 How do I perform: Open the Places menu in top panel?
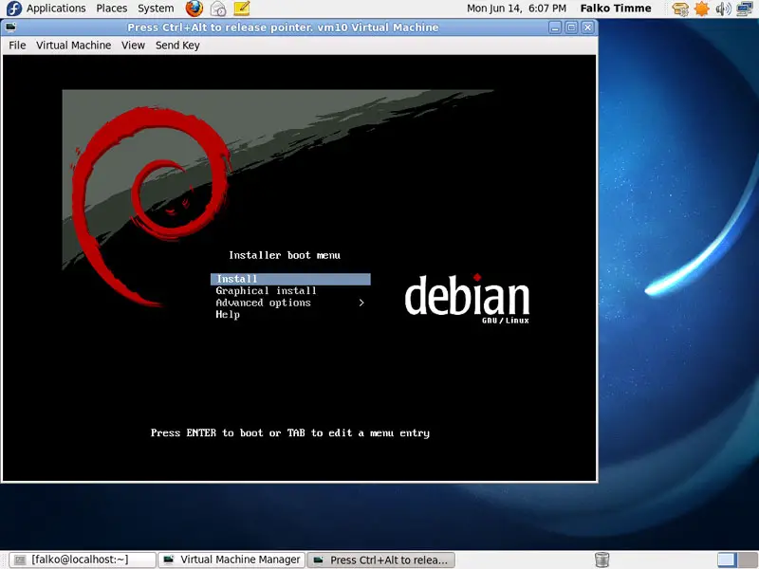click(x=112, y=9)
